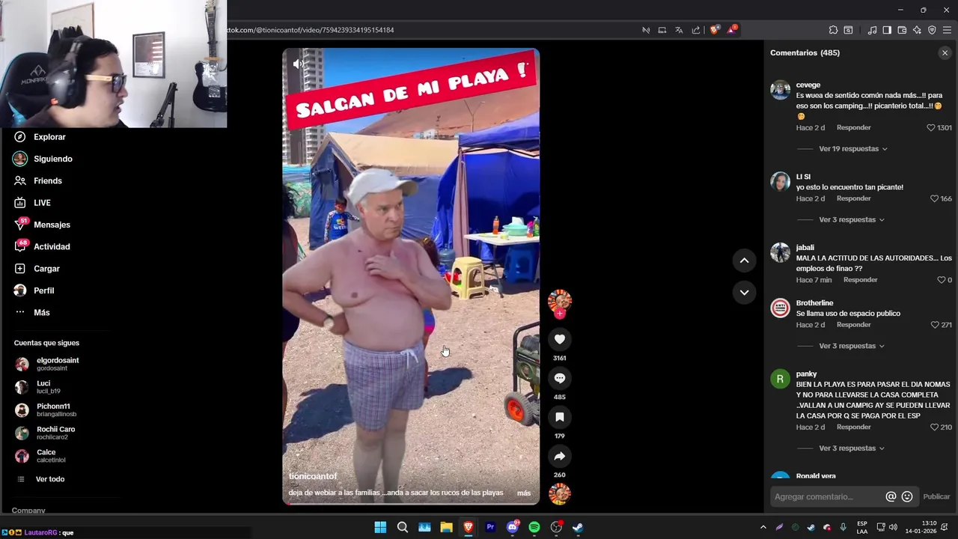Image resolution: width=958 pixels, height=539 pixels.
Task: Like cevege's comment with 1301 likes
Action: 930,128
